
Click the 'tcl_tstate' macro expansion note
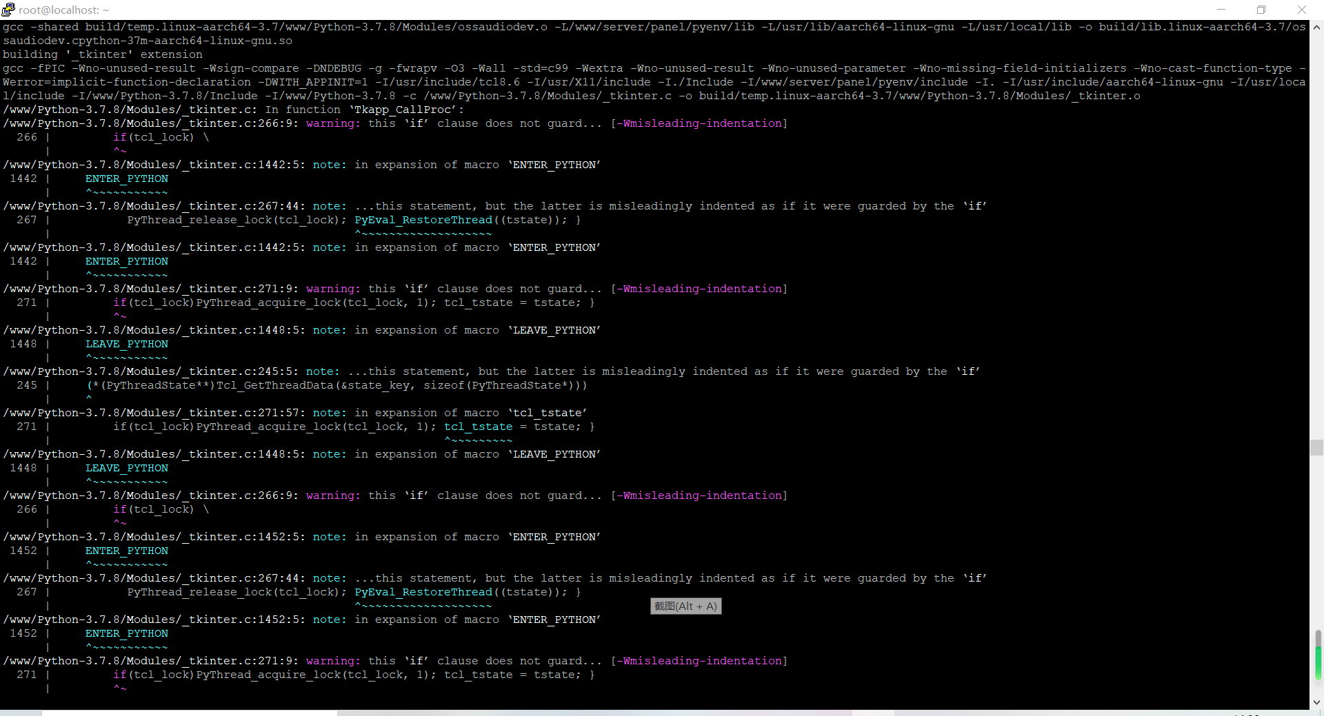[450, 413]
